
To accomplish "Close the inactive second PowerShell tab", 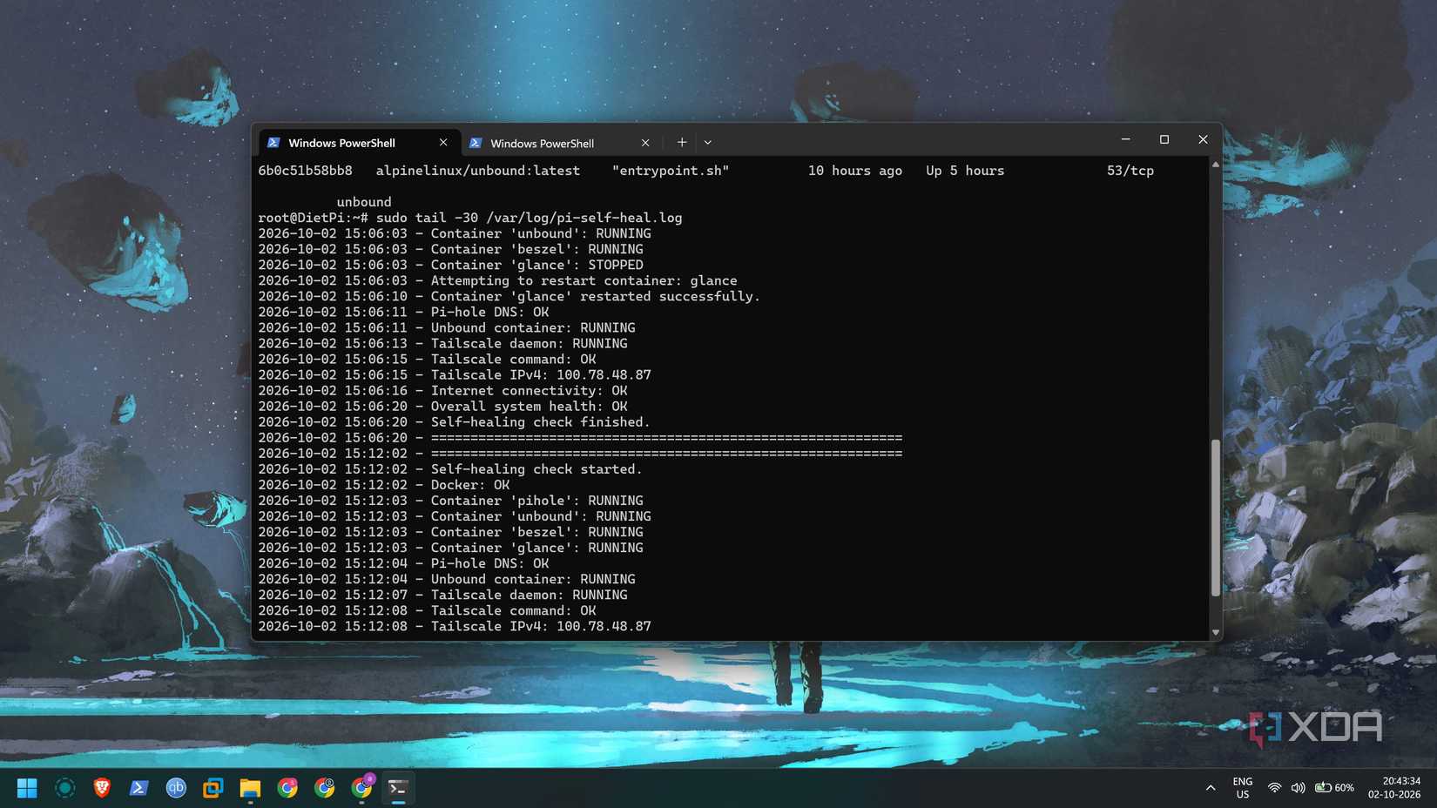I will pos(645,143).
